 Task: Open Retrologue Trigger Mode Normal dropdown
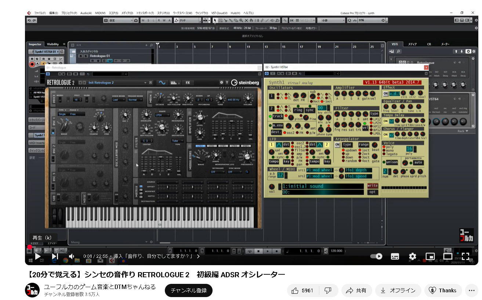pyautogui.click(x=135, y=100)
